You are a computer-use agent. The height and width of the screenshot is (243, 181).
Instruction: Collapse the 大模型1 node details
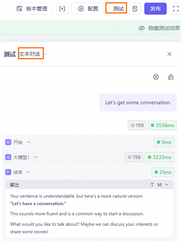36,157
